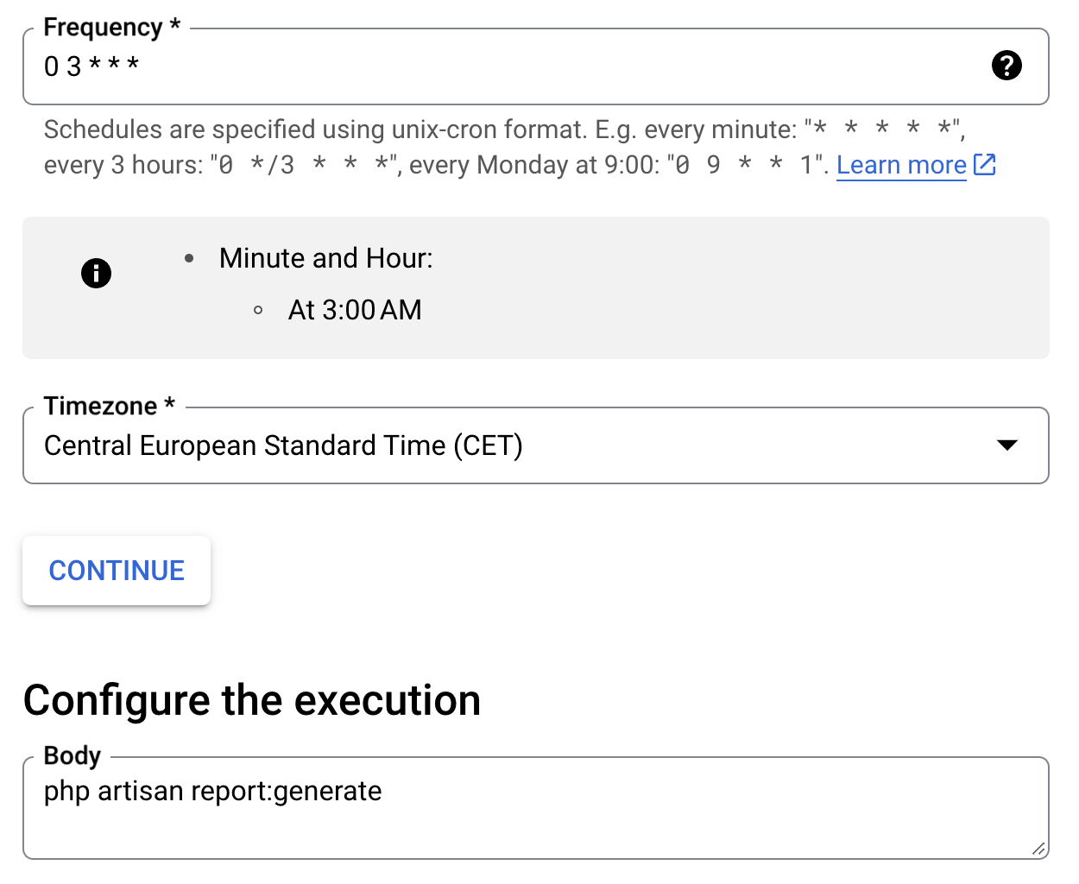Select the At 3:00 AM schedule text

pyautogui.click(x=355, y=310)
